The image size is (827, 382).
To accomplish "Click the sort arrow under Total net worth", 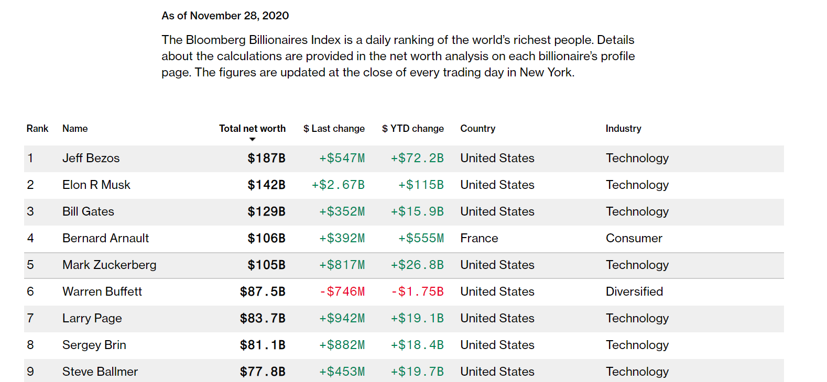I will [x=252, y=139].
